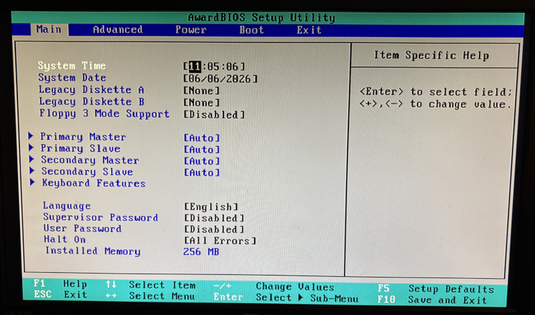Click the Item Specific Help heading
This screenshot has width=535, height=315.
[431, 56]
